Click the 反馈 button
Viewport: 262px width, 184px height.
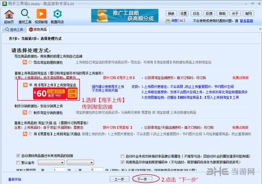pyautogui.click(x=209, y=13)
